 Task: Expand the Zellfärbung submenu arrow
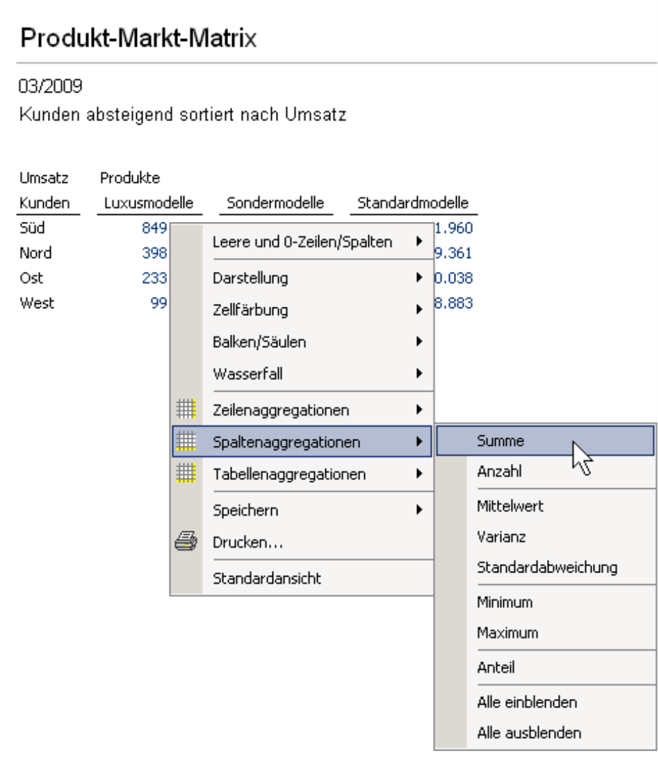[417, 310]
